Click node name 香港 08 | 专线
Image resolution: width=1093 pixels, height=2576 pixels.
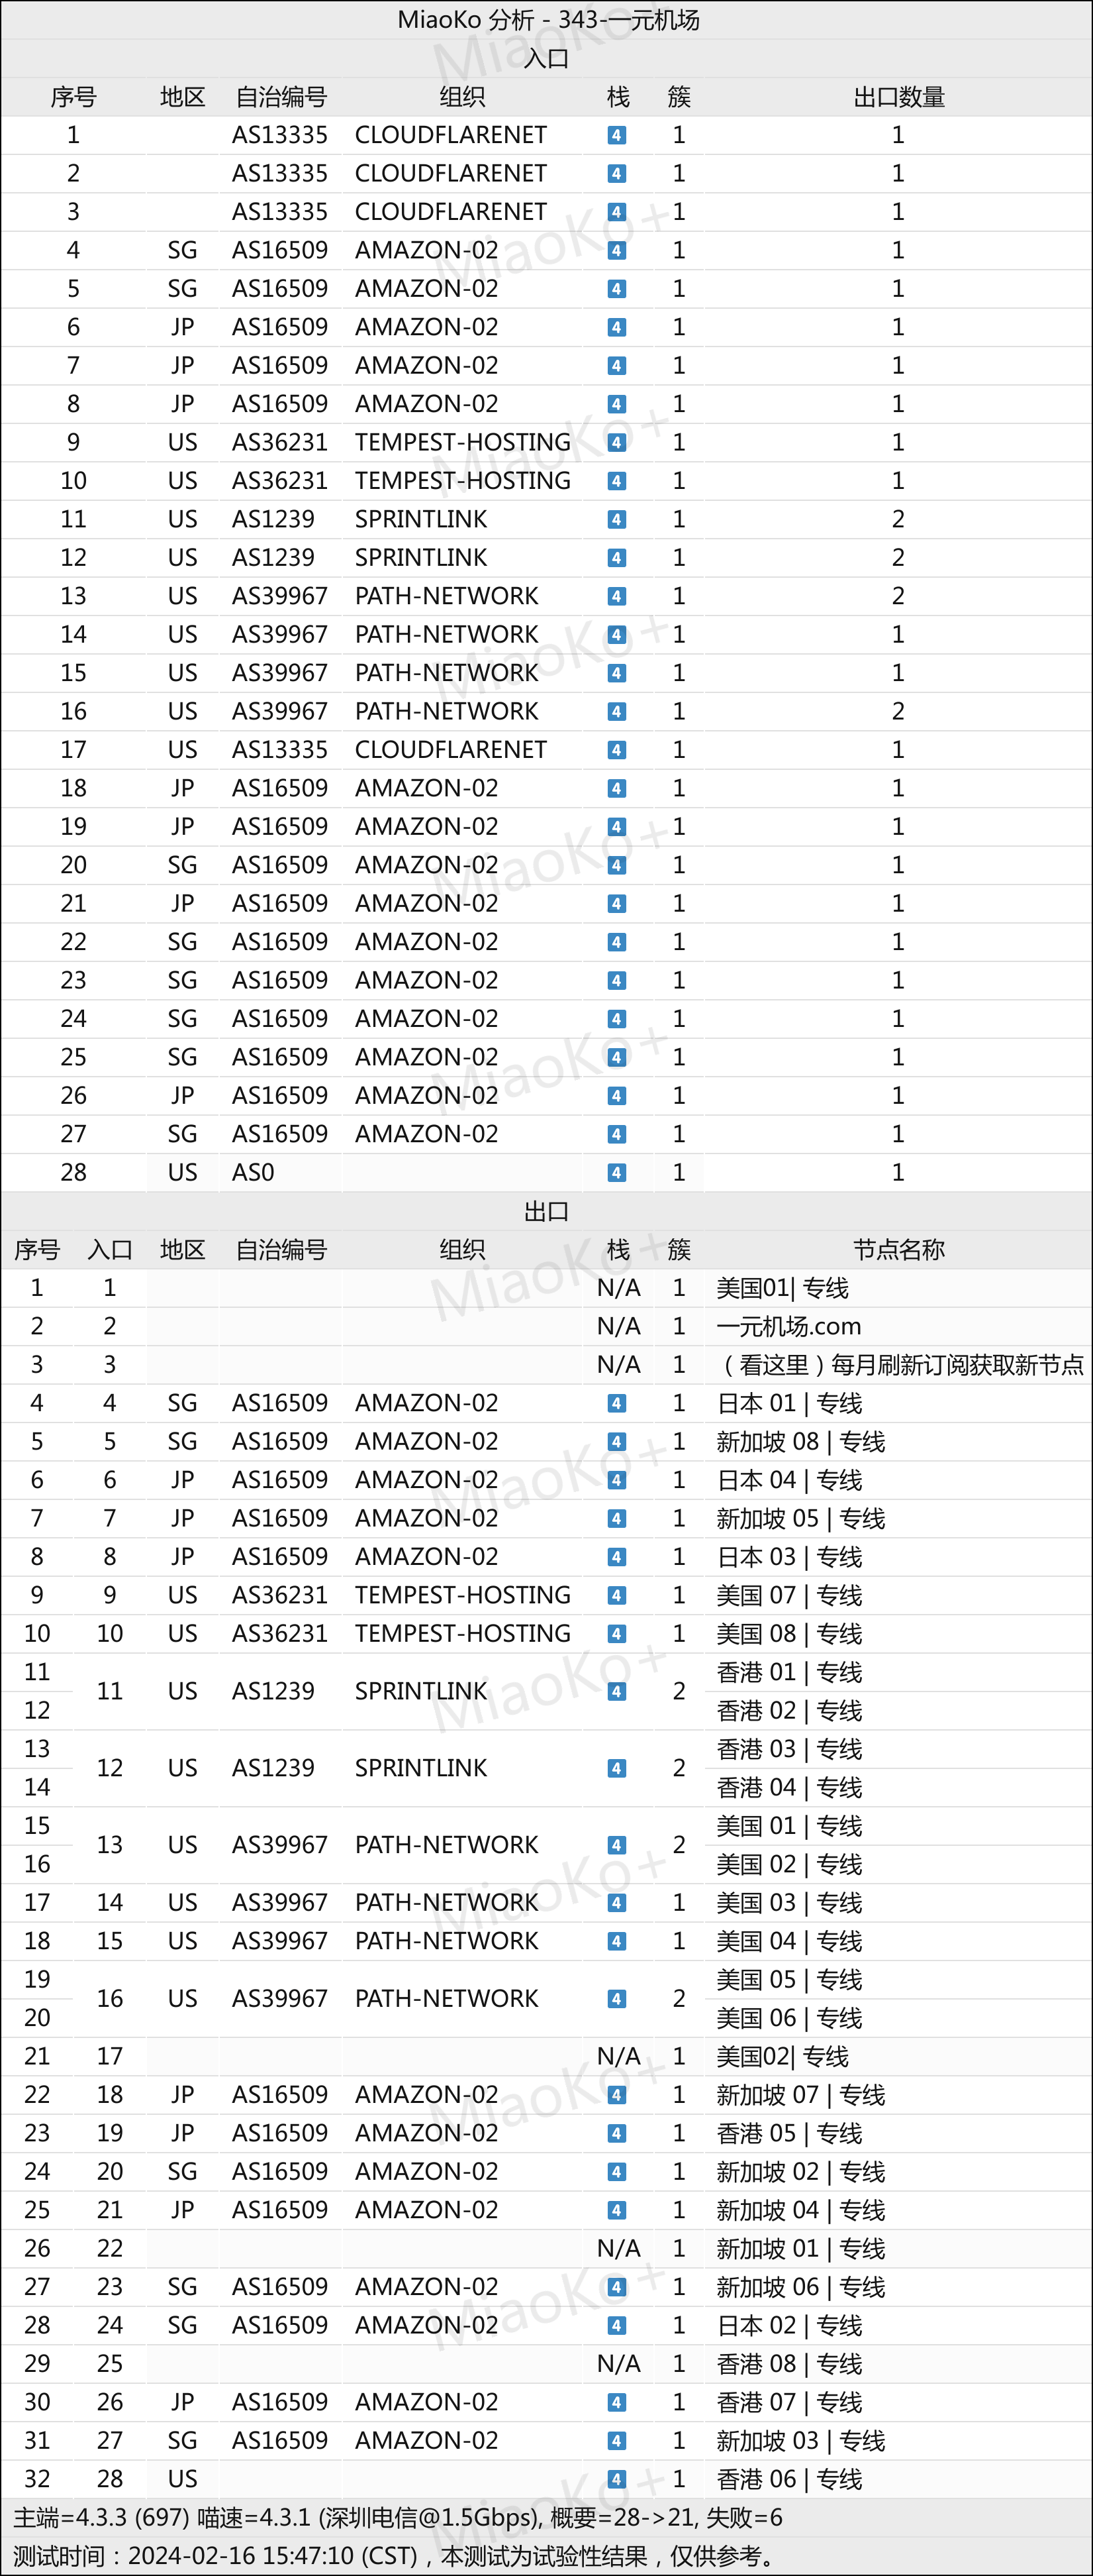pyautogui.click(x=788, y=2364)
